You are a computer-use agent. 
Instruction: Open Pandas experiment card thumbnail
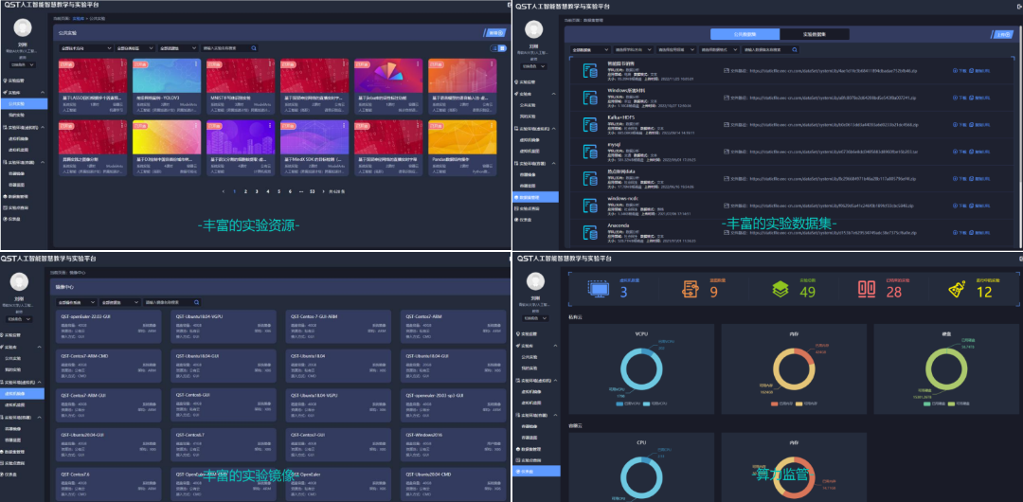tap(462, 137)
